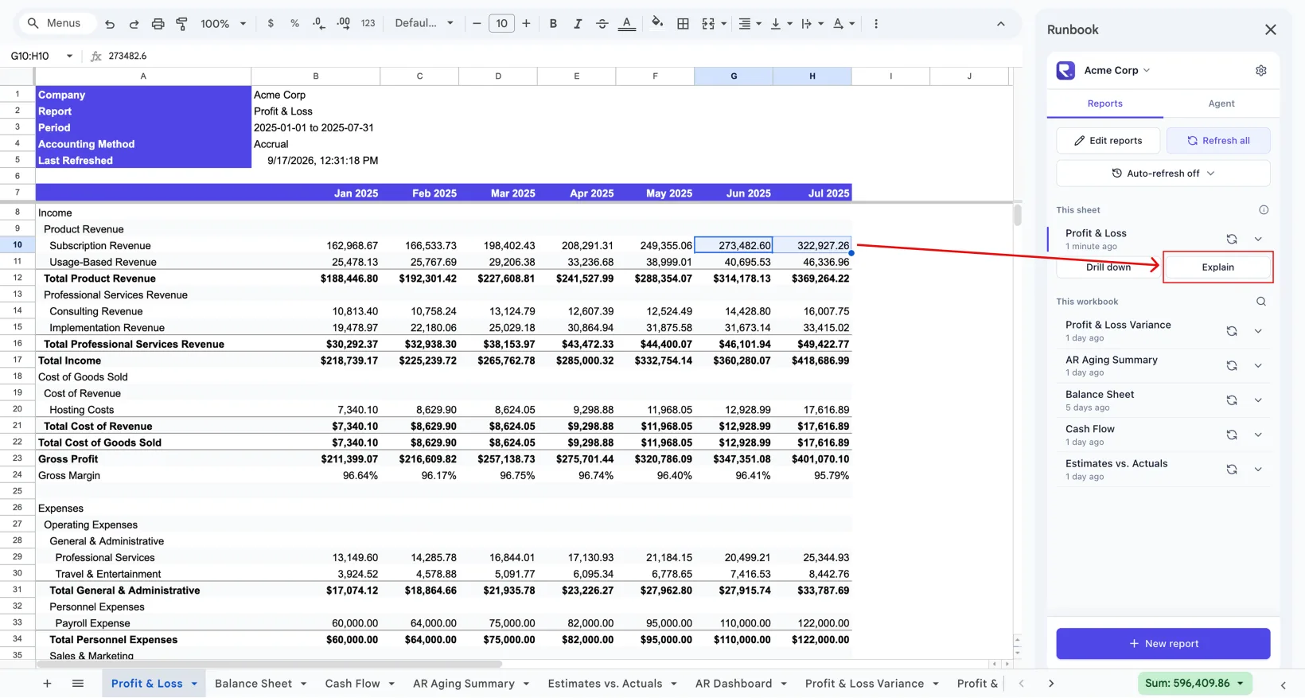The height and width of the screenshot is (698, 1305).
Task: Open the fill color picker
Action: [x=657, y=23]
